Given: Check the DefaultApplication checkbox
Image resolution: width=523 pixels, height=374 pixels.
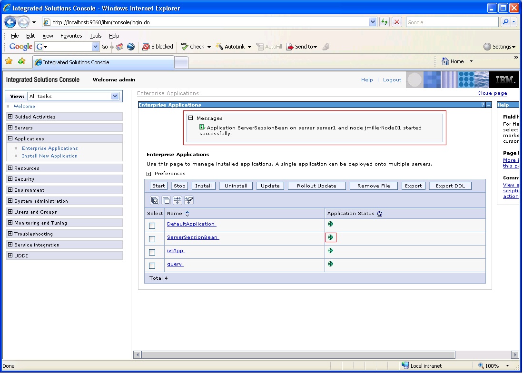Looking at the screenshot, I should tap(152, 226).
